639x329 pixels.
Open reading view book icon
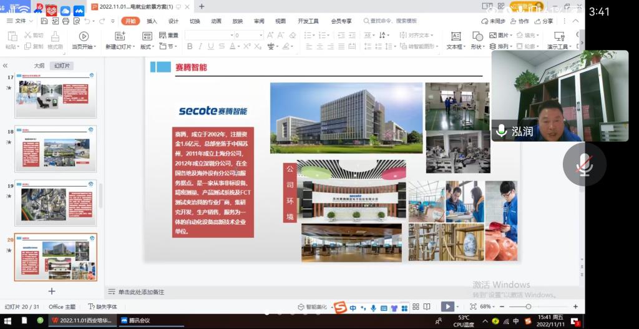tap(427, 307)
